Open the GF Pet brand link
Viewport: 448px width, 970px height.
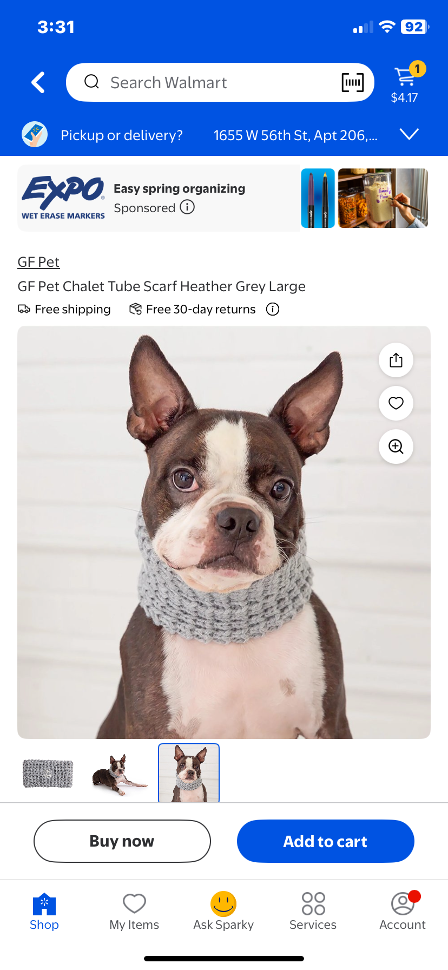pos(38,262)
